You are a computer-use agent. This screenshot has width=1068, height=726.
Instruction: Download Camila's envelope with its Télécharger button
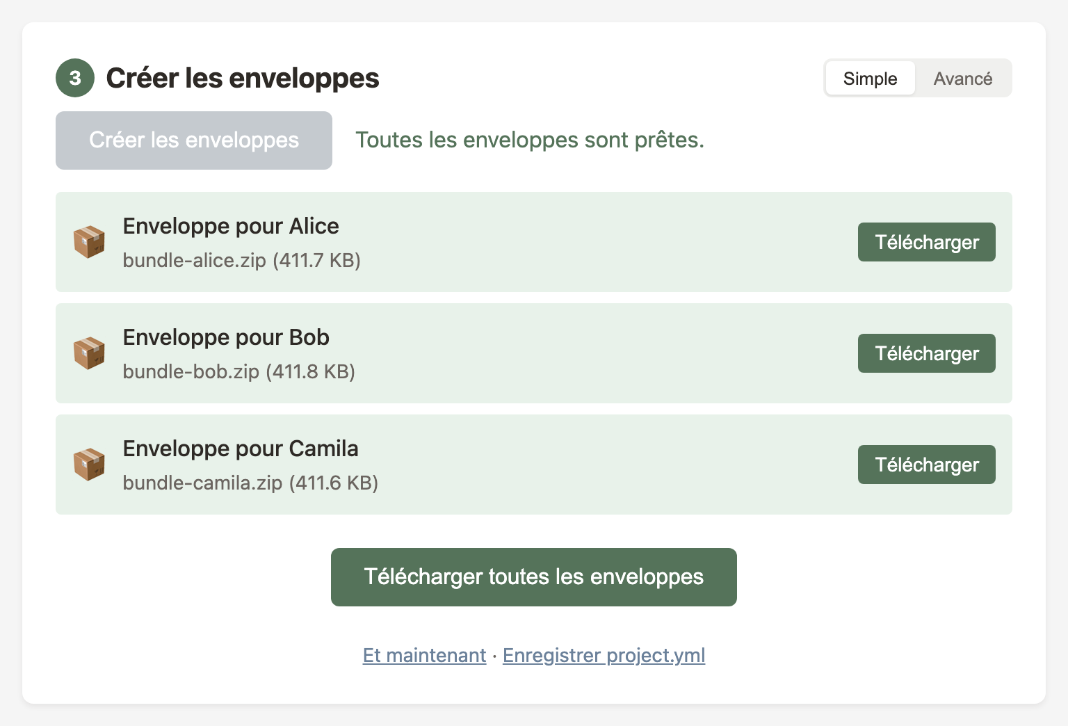coord(926,465)
